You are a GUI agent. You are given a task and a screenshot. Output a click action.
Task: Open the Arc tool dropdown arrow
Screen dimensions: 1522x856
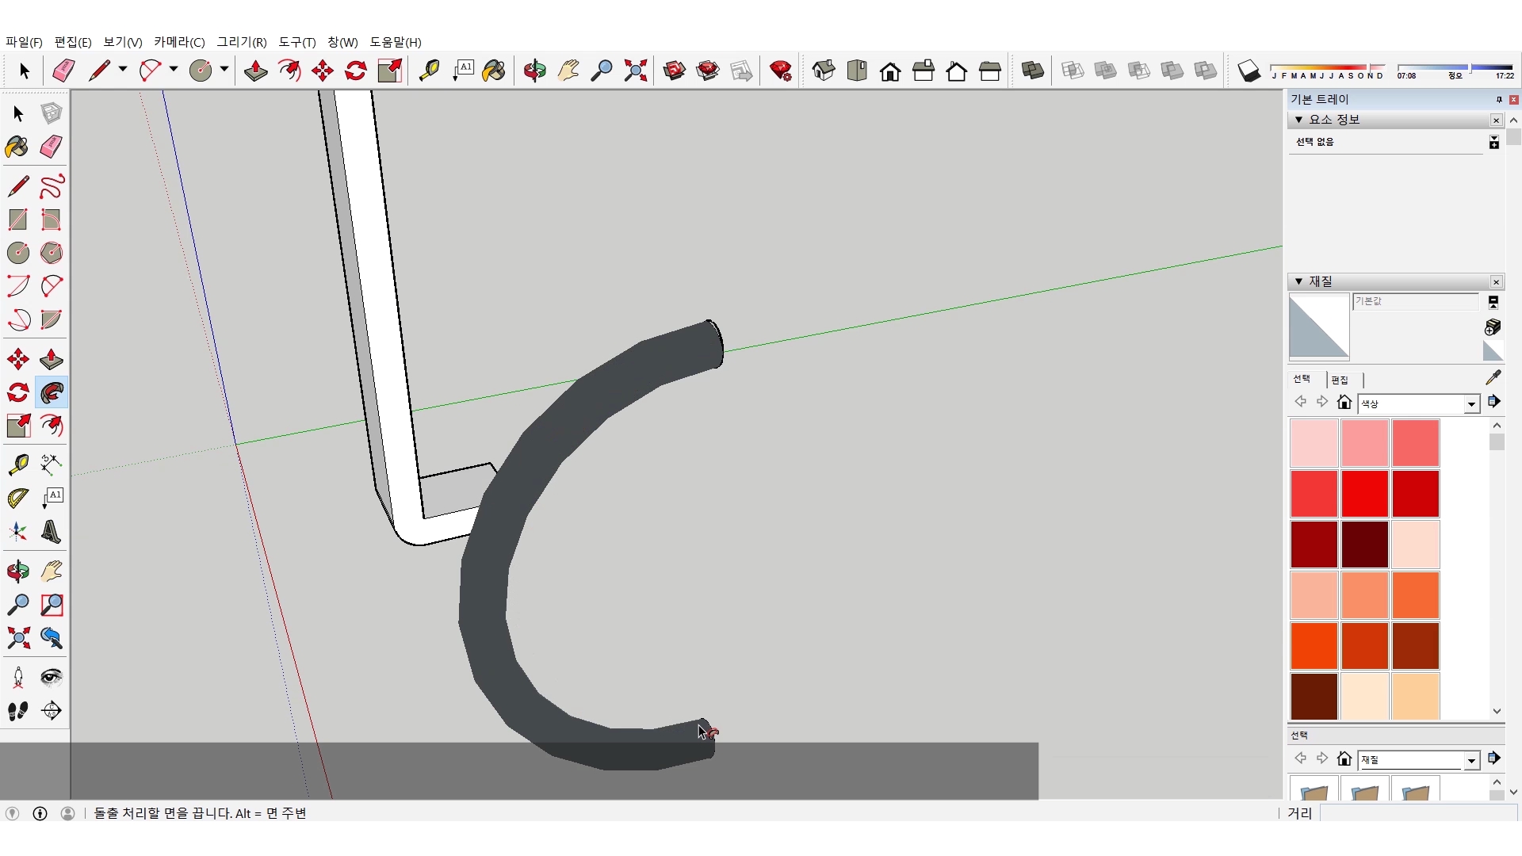(173, 70)
